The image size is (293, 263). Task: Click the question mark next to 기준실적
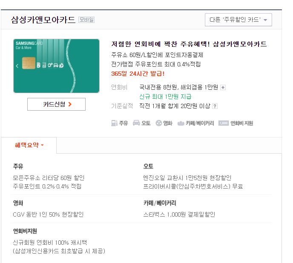click(x=215, y=106)
